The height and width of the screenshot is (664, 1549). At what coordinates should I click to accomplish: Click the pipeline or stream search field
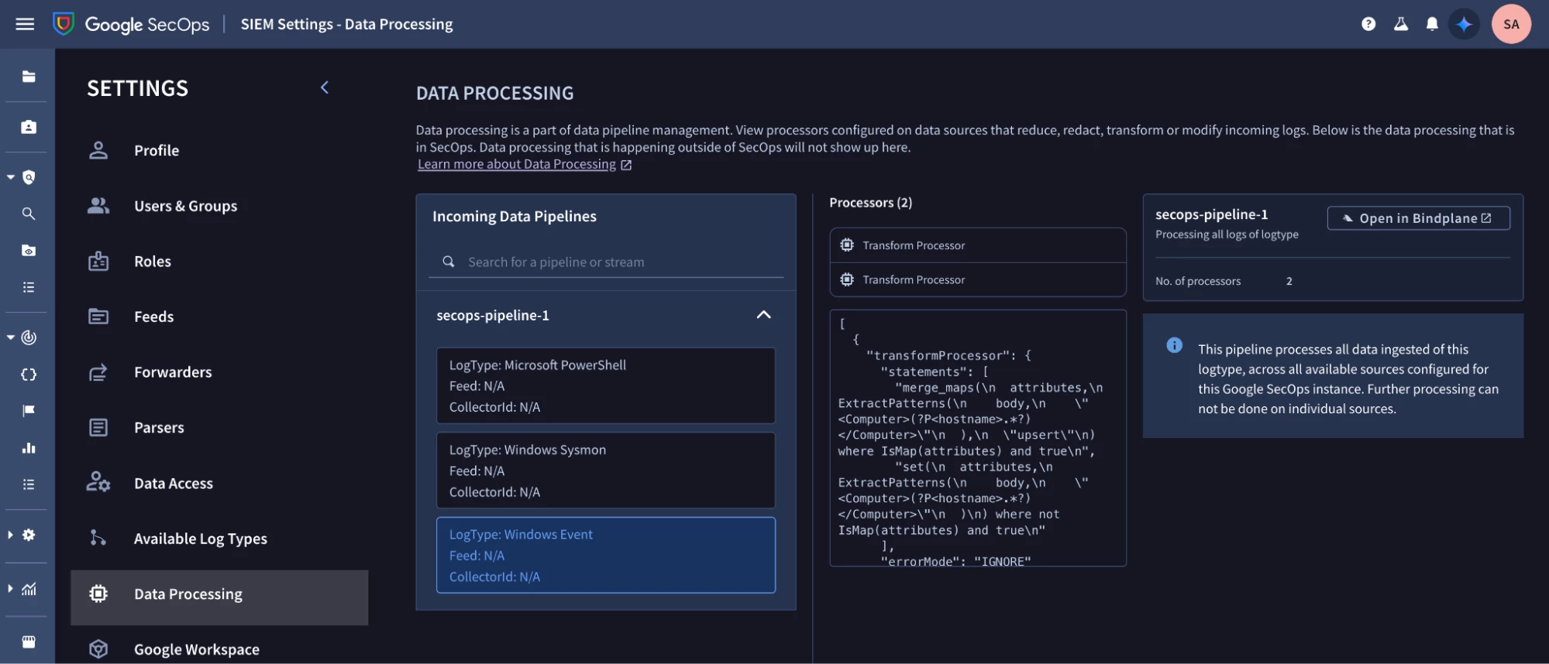pos(606,262)
